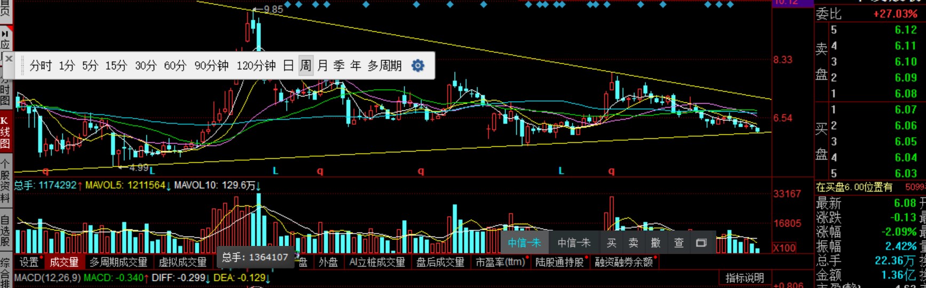The width and height of the screenshot is (926, 288).
Task: Switch to 季 quarterly K-line
Action: click(x=339, y=66)
